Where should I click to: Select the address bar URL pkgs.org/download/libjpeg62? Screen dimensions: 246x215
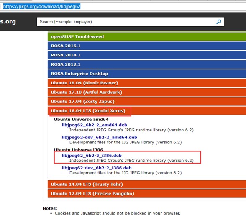tap(42, 6)
